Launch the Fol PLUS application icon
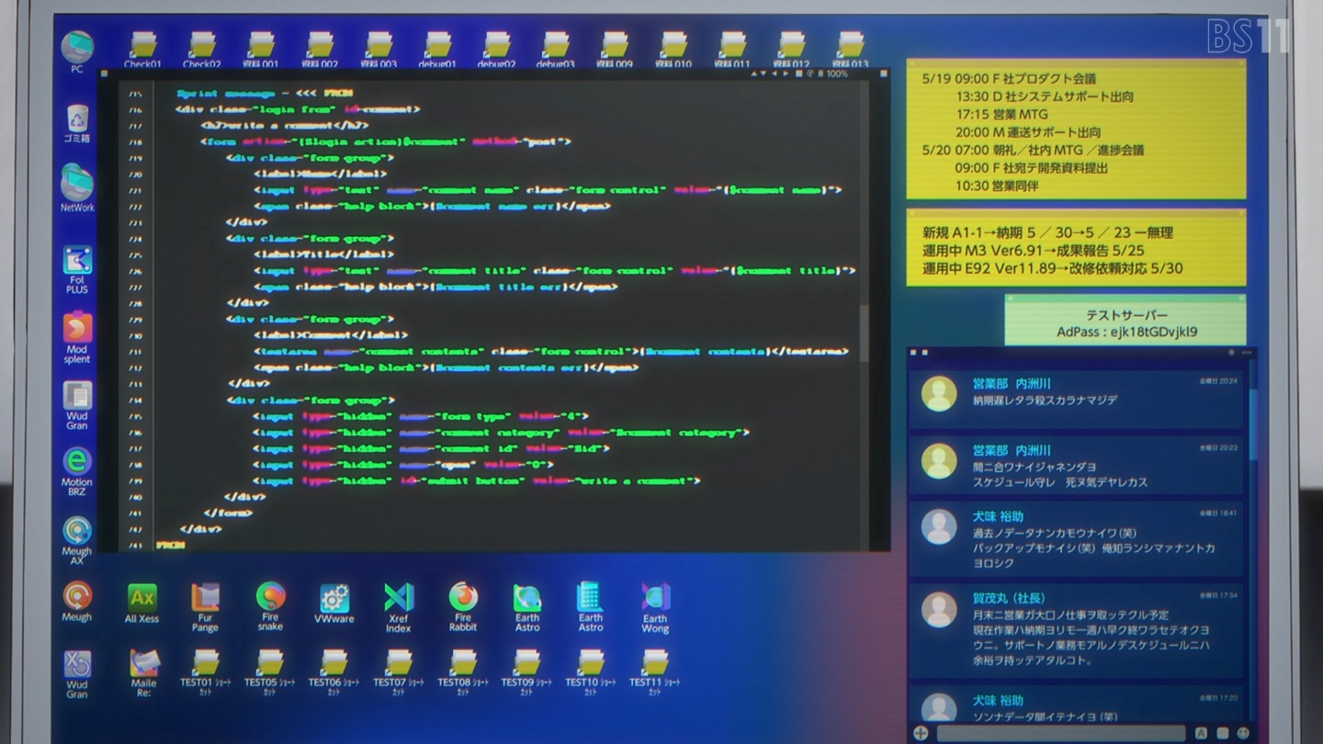Viewport: 1323px width, 744px height. click(77, 270)
